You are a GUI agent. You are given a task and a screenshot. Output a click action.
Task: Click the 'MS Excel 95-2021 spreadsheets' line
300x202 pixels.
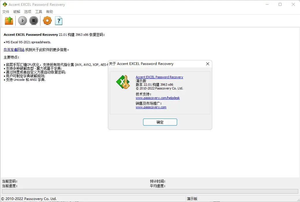point(27,42)
